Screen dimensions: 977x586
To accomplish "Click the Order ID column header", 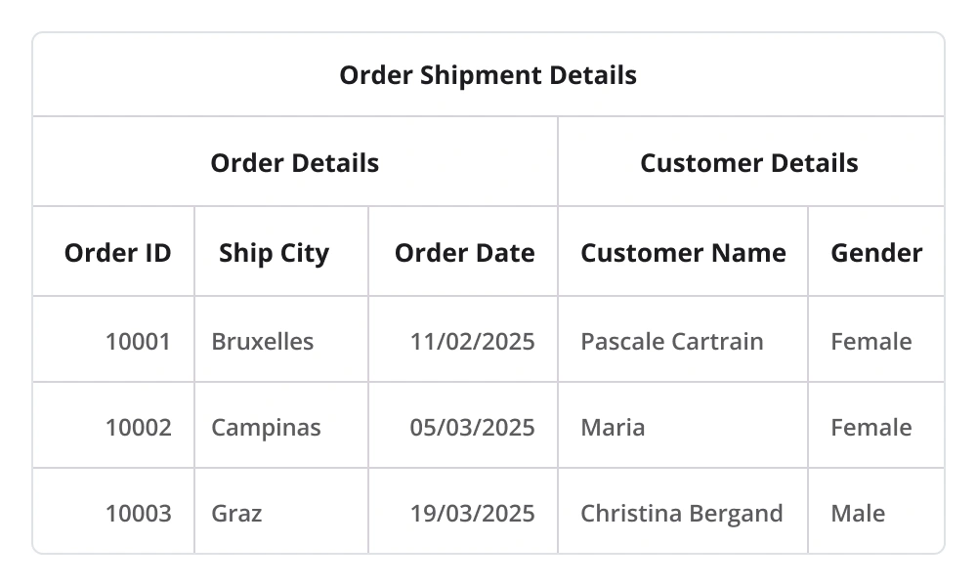I will pos(117,253).
